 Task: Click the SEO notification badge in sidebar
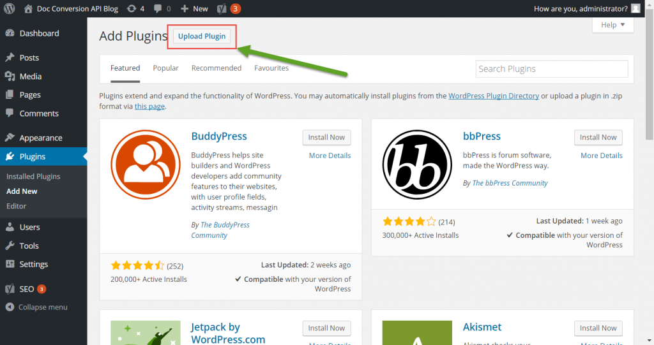pyautogui.click(x=42, y=289)
